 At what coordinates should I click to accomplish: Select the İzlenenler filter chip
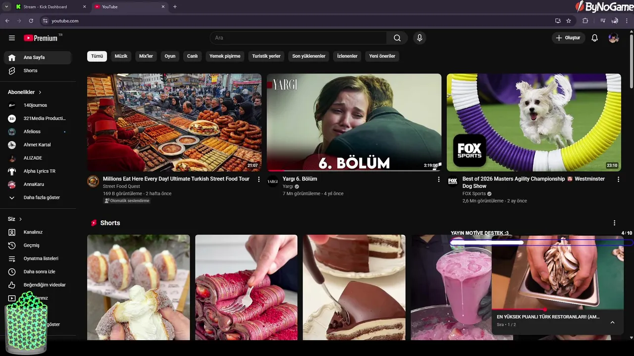[x=347, y=56]
